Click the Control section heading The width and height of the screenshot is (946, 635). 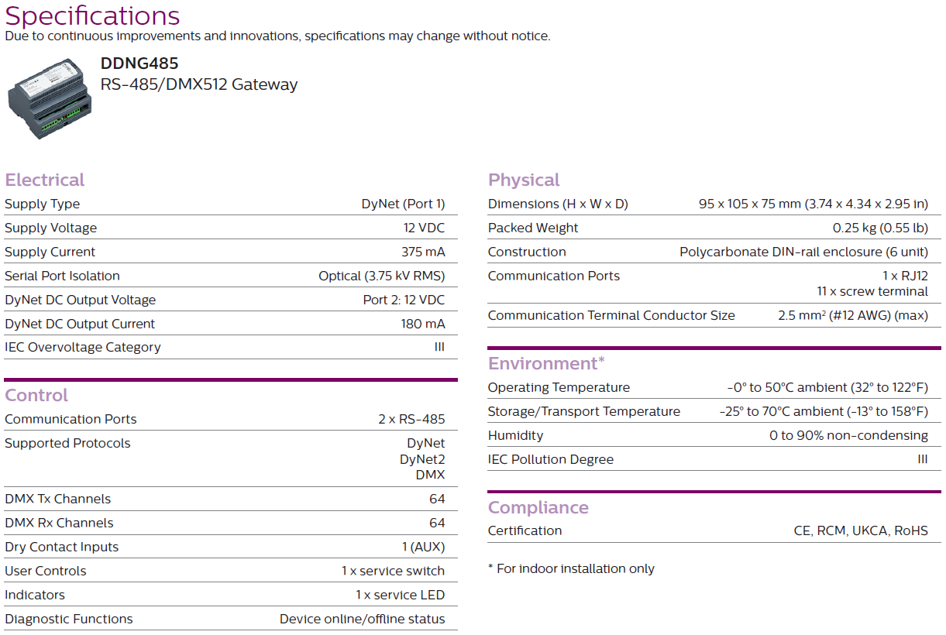pos(36,395)
